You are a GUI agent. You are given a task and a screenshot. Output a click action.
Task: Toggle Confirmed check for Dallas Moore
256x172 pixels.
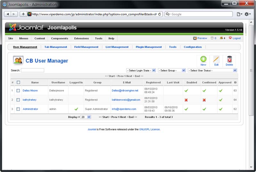[204, 91]
